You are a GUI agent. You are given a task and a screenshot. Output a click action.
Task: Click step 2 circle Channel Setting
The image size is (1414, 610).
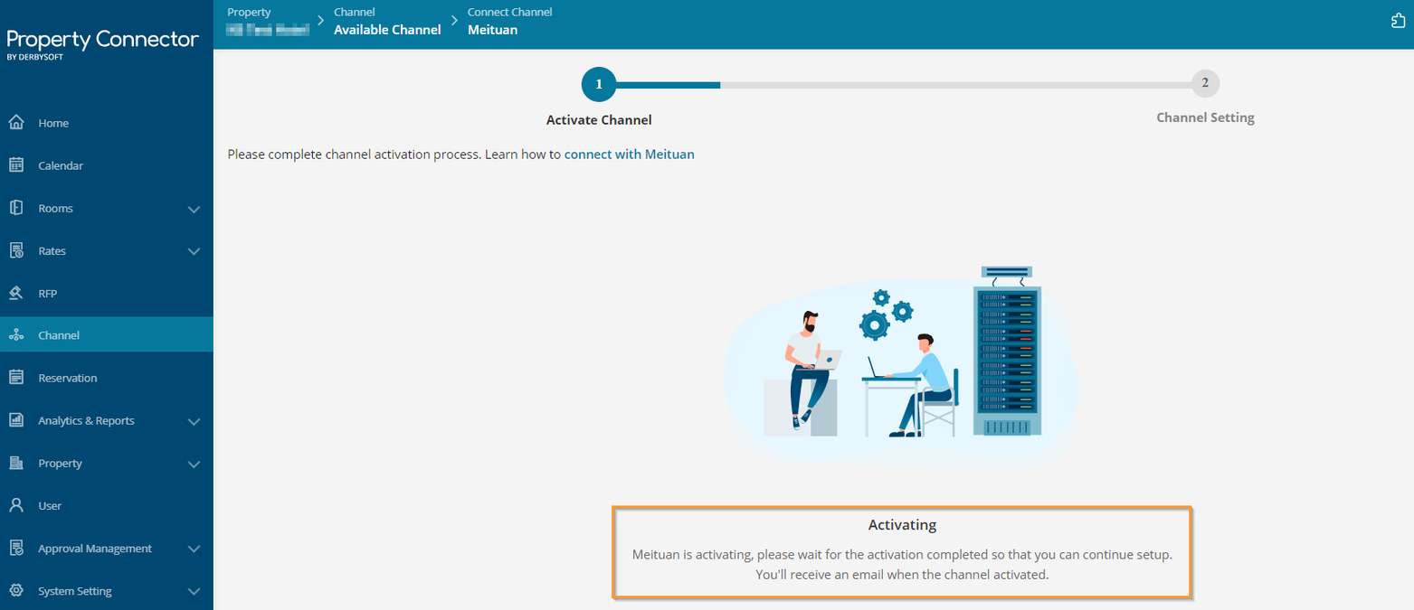pyautogui.click(x=1205, y=83)
